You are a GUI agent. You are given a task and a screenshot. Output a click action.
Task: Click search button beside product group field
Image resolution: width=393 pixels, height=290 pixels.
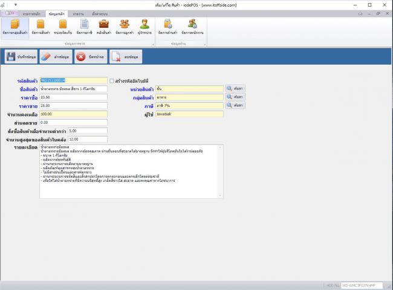tap(235, 97)
